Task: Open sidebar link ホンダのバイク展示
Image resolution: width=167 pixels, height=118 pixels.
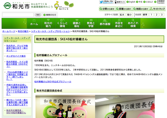Action: point(16,56)
